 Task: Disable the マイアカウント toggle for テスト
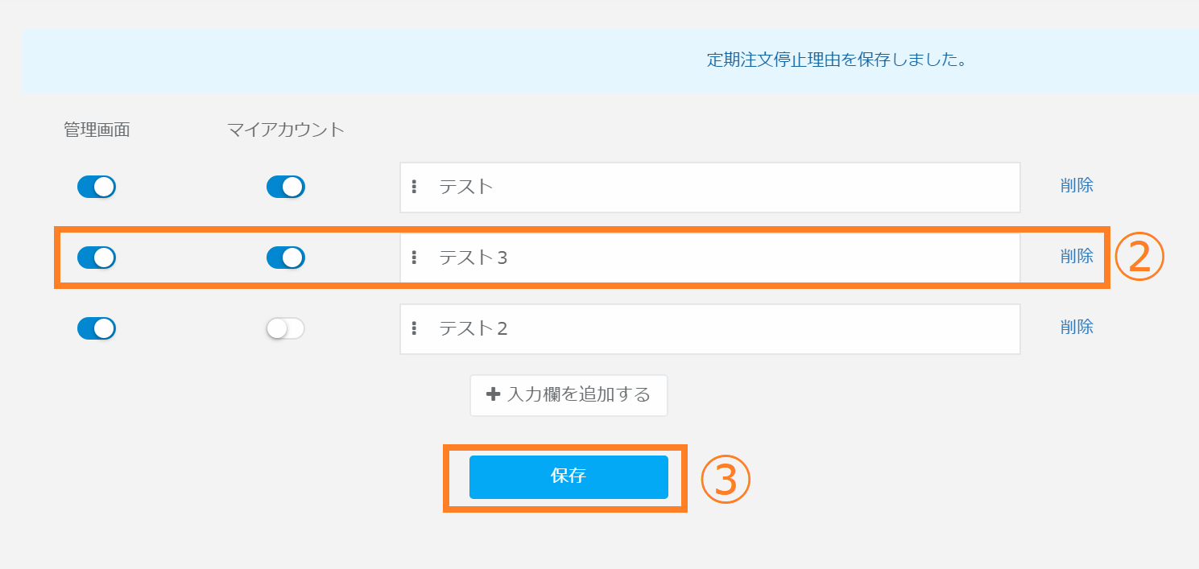pos(286,187)
